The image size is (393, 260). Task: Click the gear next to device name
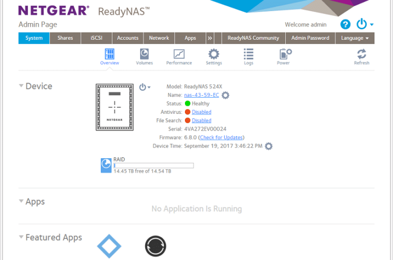point(225,95)
